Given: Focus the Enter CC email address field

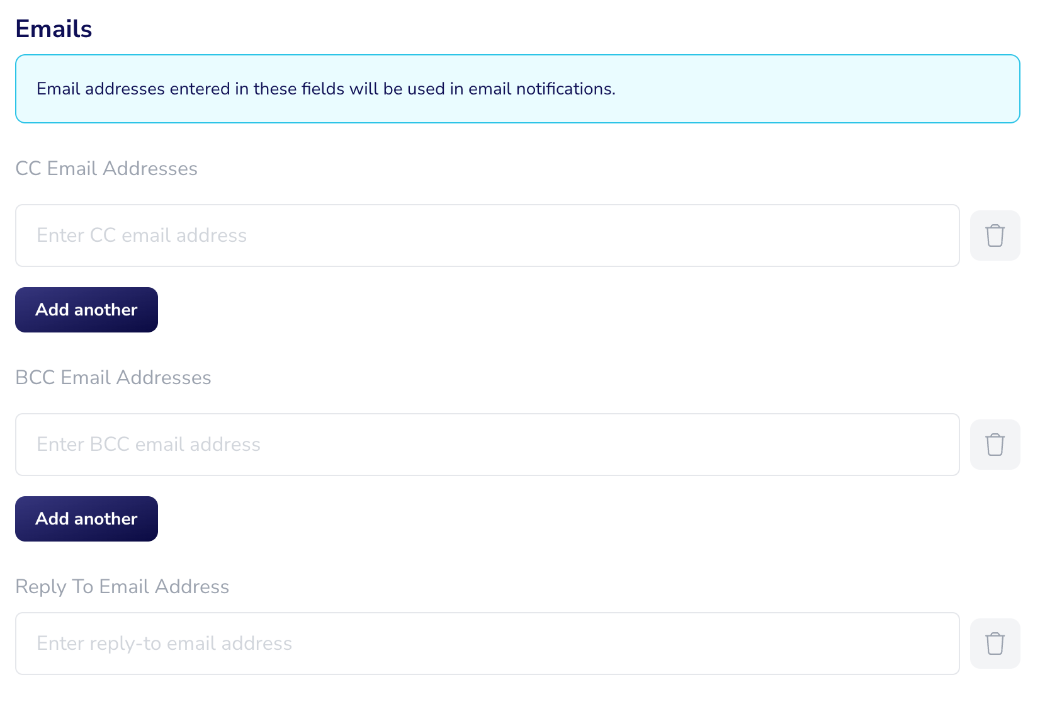Looking at the screenshot, I should click(487, 236).
